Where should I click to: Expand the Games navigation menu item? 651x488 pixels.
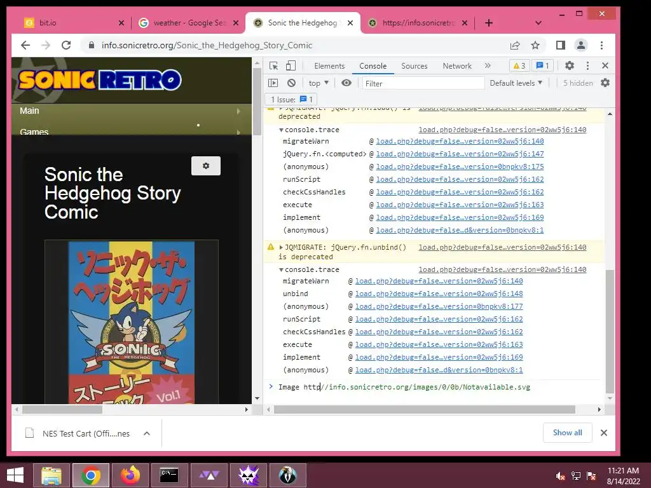[131, 131]
